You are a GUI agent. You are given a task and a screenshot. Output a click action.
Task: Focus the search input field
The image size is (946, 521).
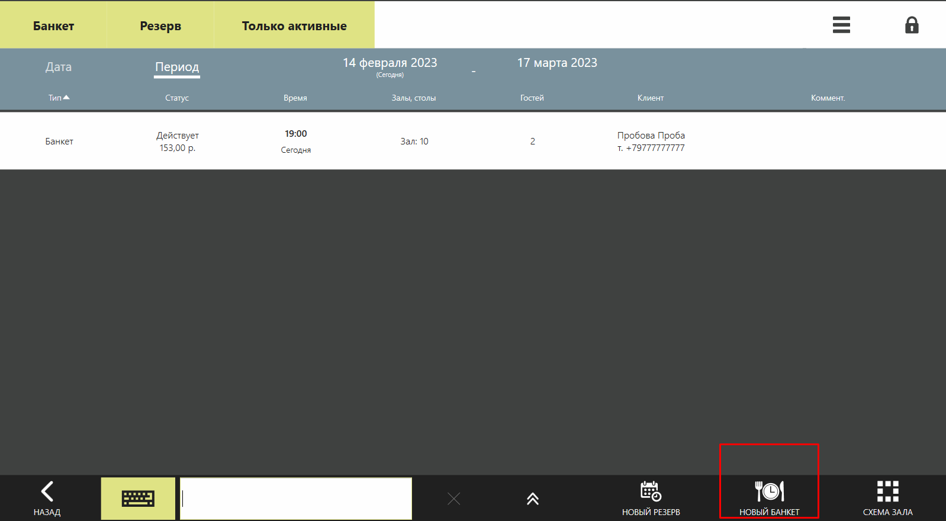[296, 499]
